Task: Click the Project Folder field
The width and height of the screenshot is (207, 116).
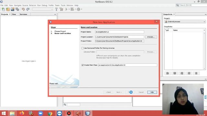Action: 119,41
